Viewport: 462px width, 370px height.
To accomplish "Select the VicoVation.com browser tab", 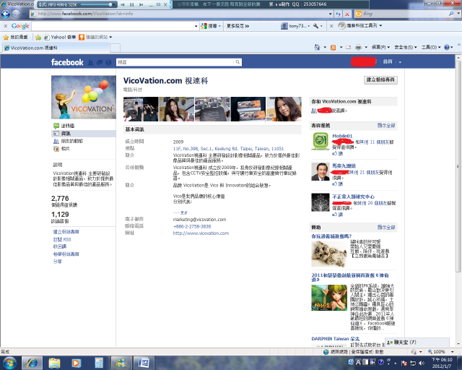I will tap(56, 48).
